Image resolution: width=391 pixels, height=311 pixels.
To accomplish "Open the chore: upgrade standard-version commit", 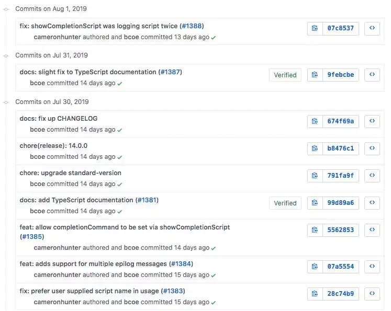I will pyautogui.click(x=70, y=173).
